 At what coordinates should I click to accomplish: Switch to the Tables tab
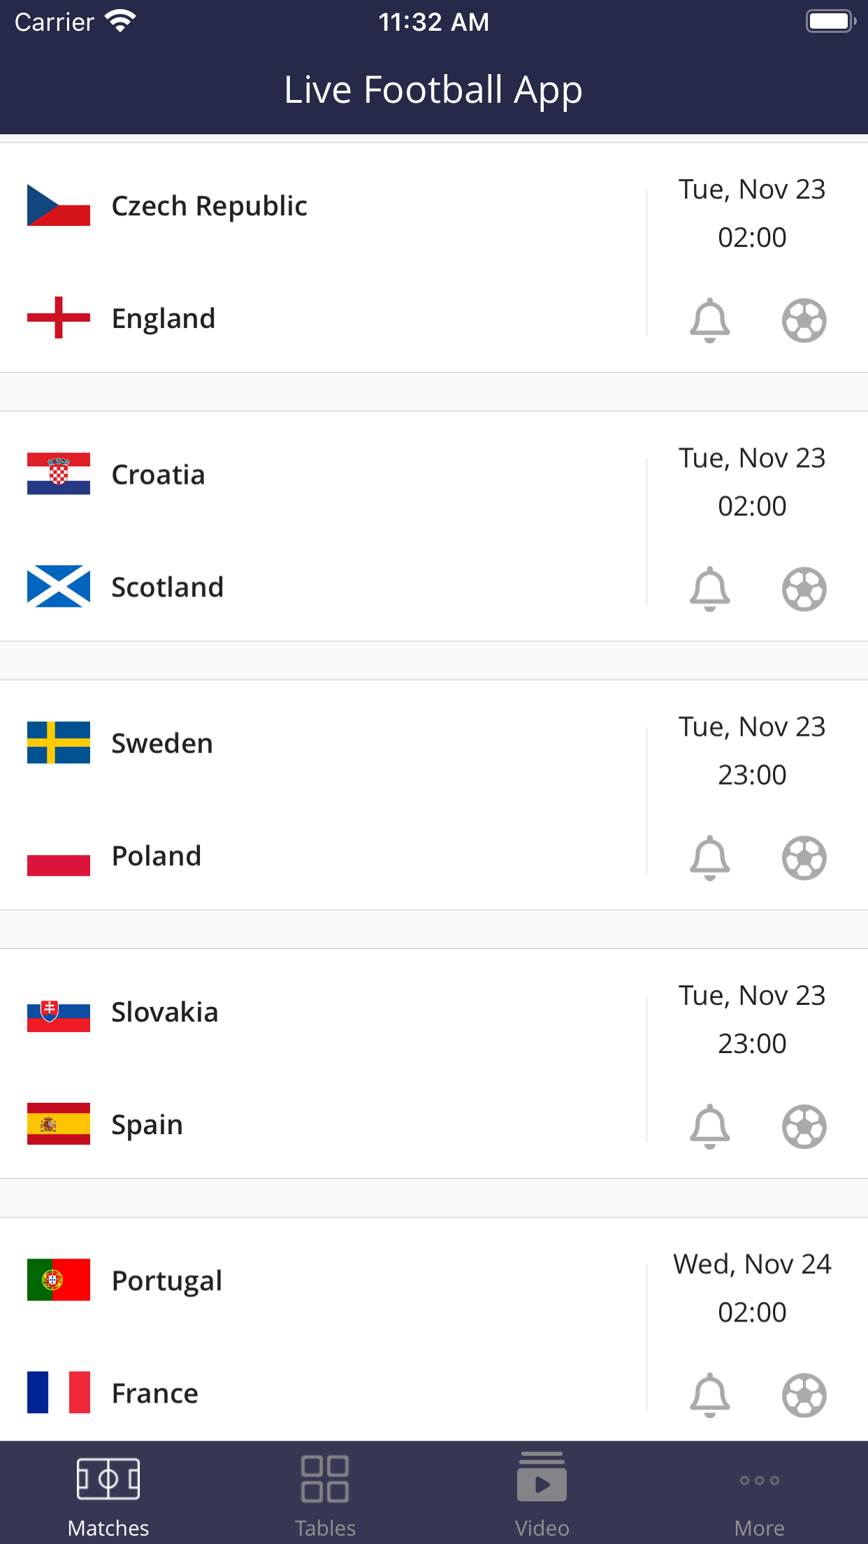pyautogui.click(x=325, y=1494)
